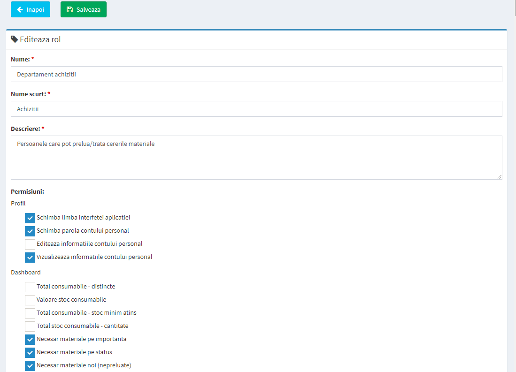Disable Necesar materiale pe status
The height and width of the screenshot is (372, 516).
click(x=30, y=353)
